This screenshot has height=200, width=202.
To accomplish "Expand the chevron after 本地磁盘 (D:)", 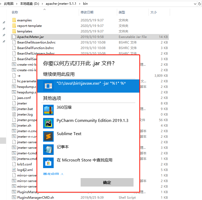I will 42,4.
